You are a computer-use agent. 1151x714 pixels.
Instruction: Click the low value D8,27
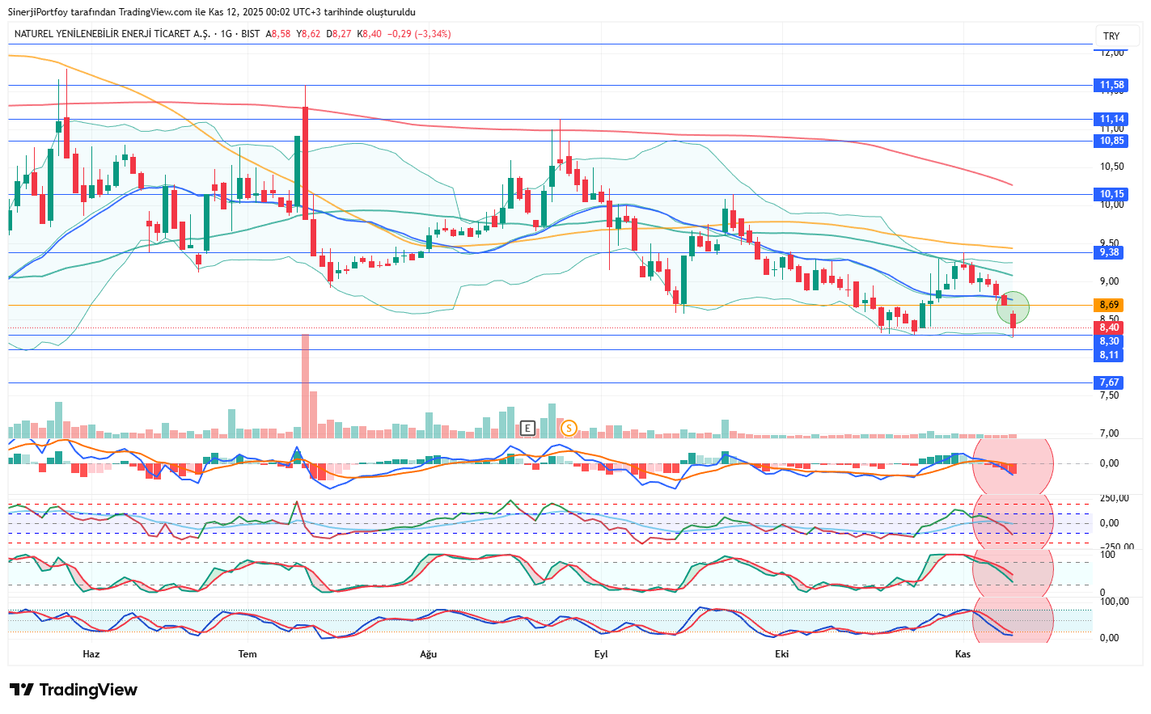339,34
